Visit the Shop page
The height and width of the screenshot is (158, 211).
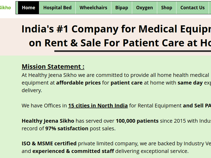(x=167, y=8)
